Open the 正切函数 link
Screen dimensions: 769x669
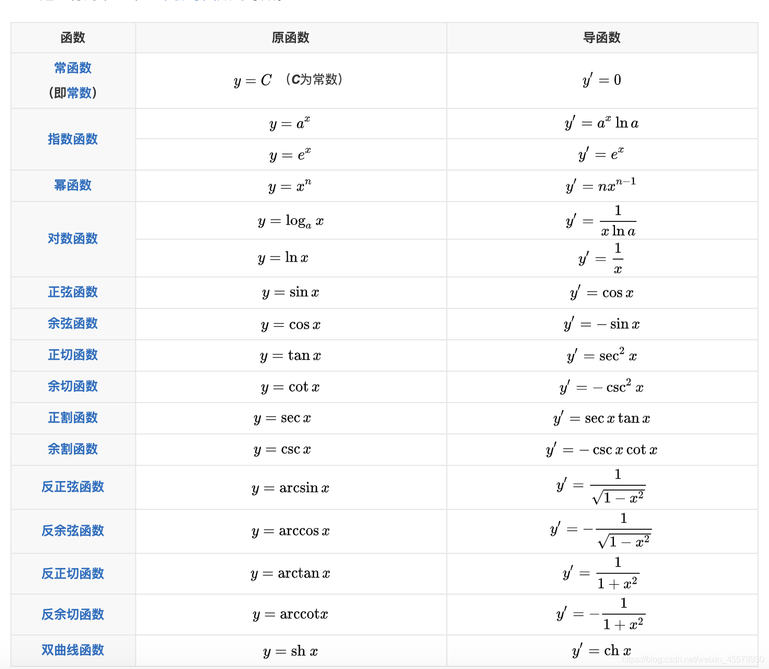pyautogui.click(x=73, y=355)
